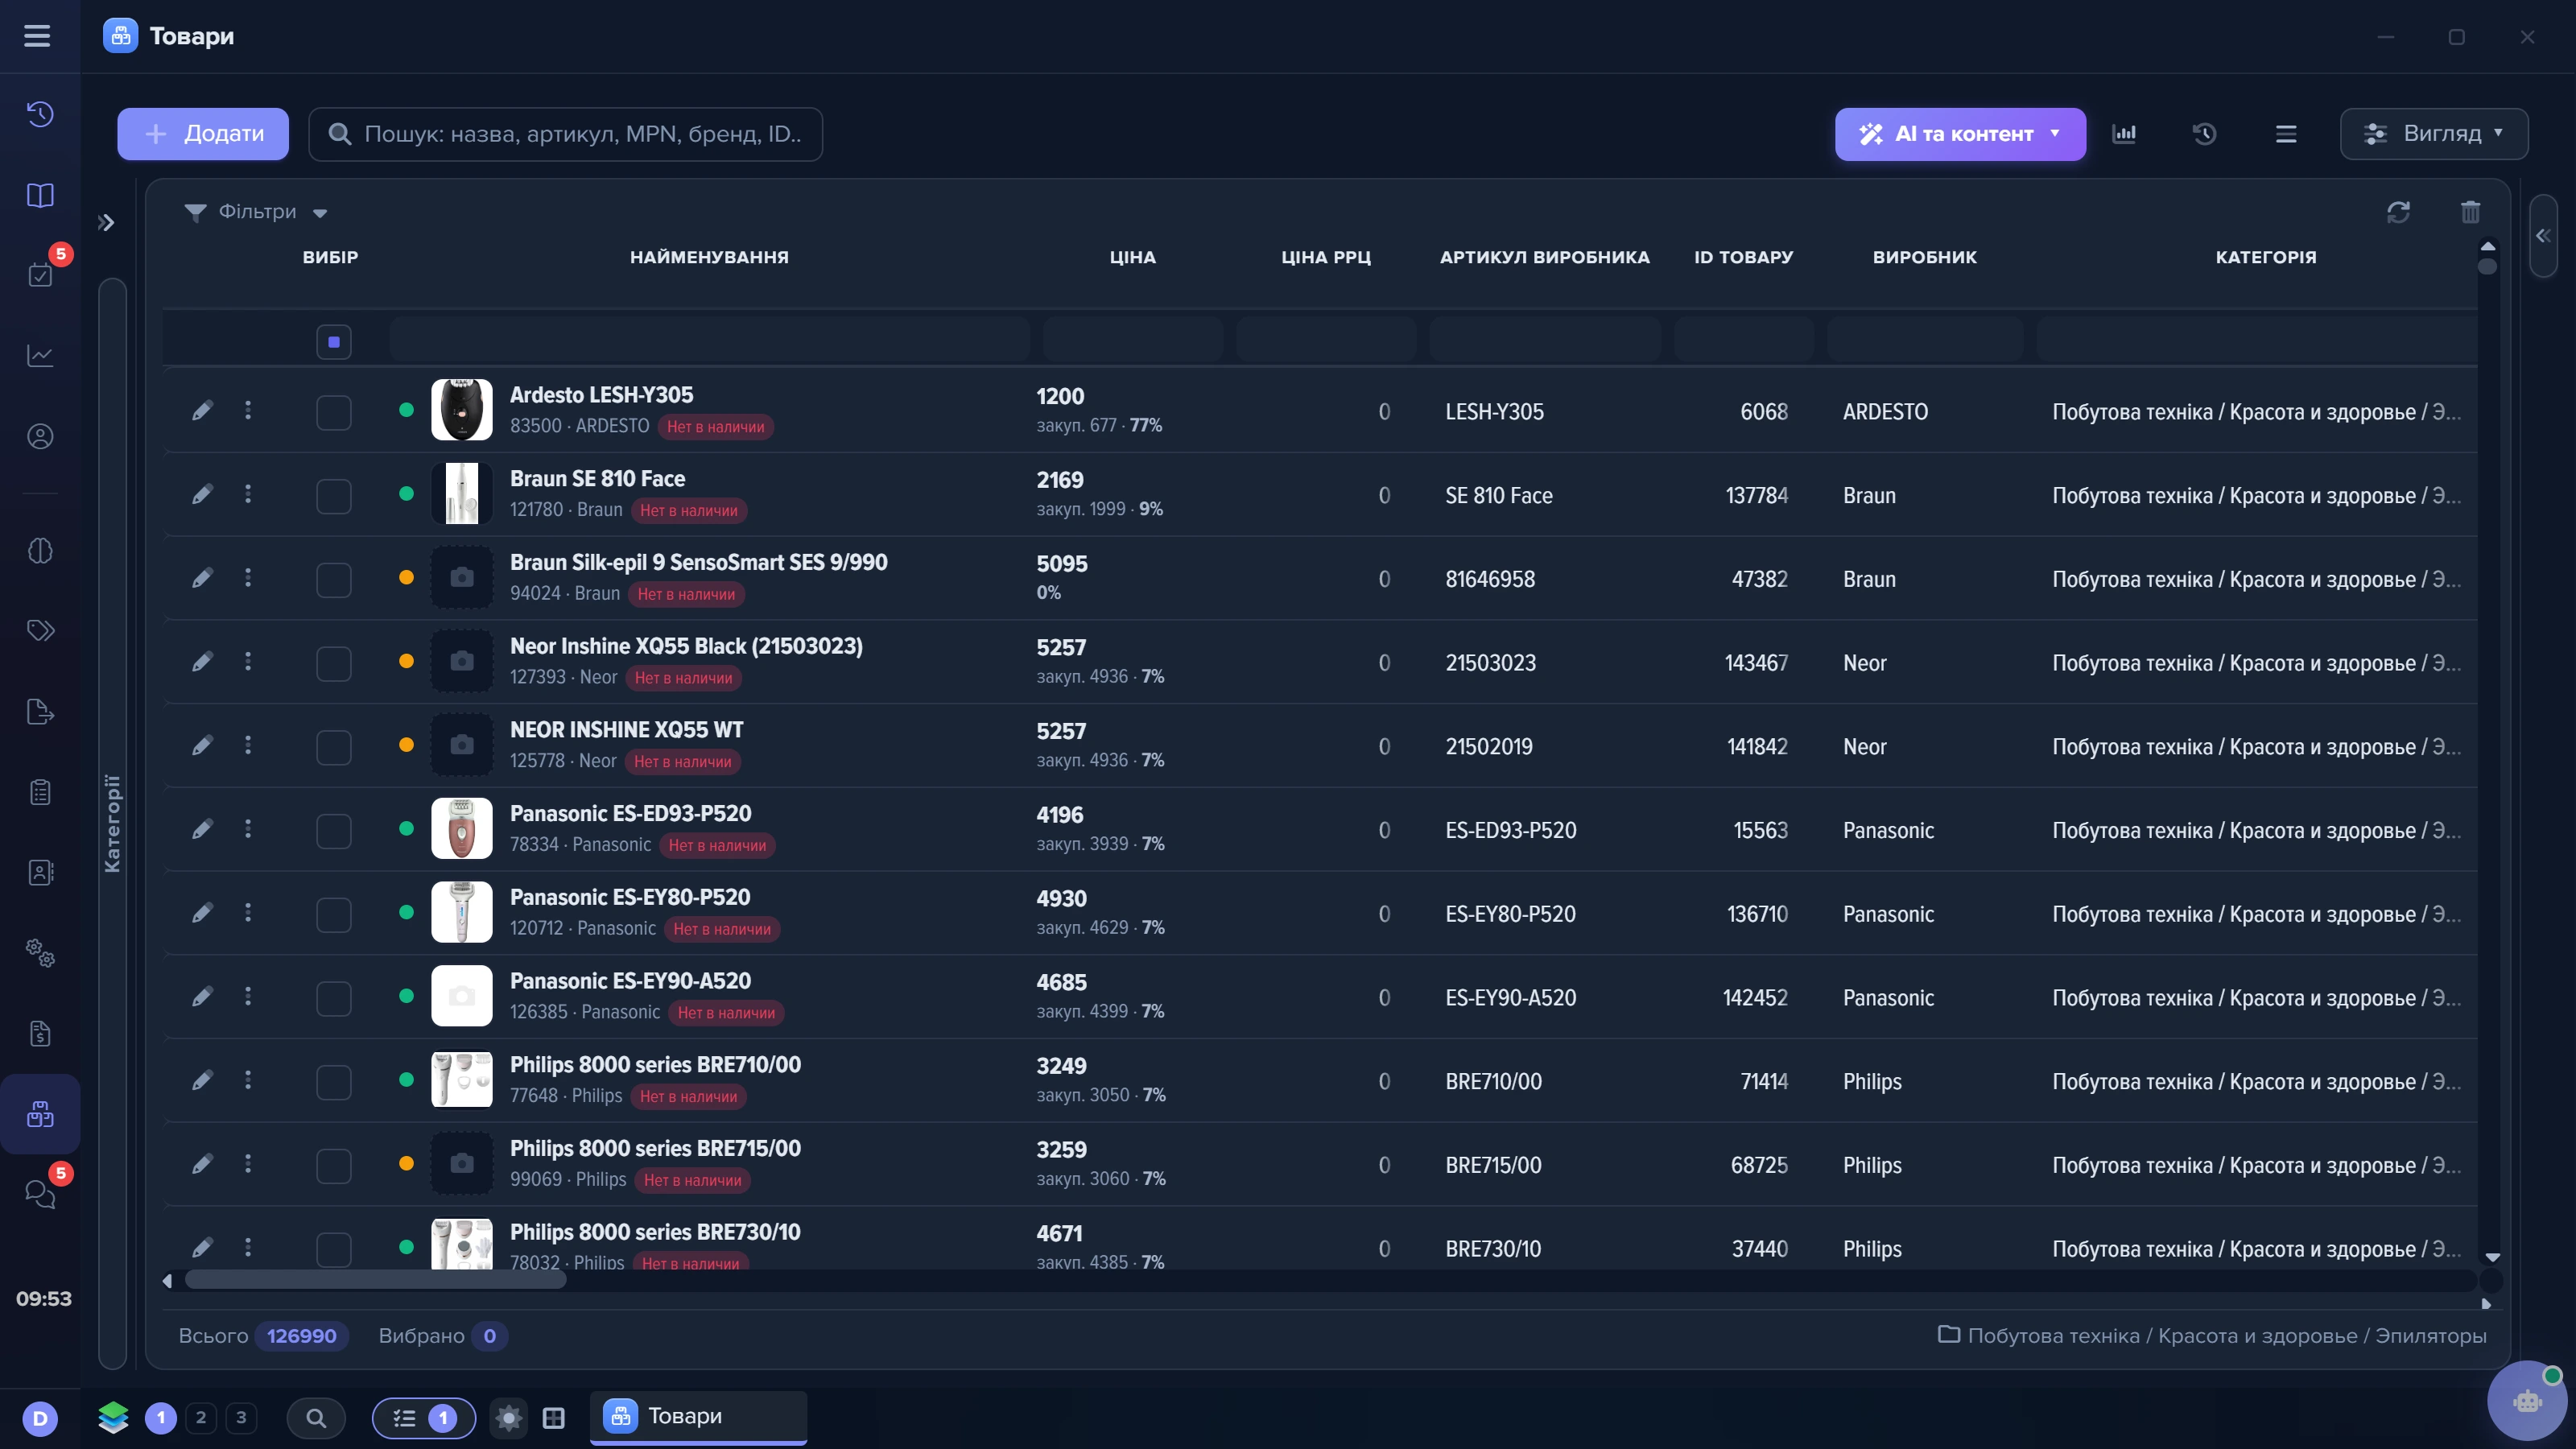Open the user profile circle sidebar icon
Viewport: 2576px width, 1449px height.
[x=40, y=436]
